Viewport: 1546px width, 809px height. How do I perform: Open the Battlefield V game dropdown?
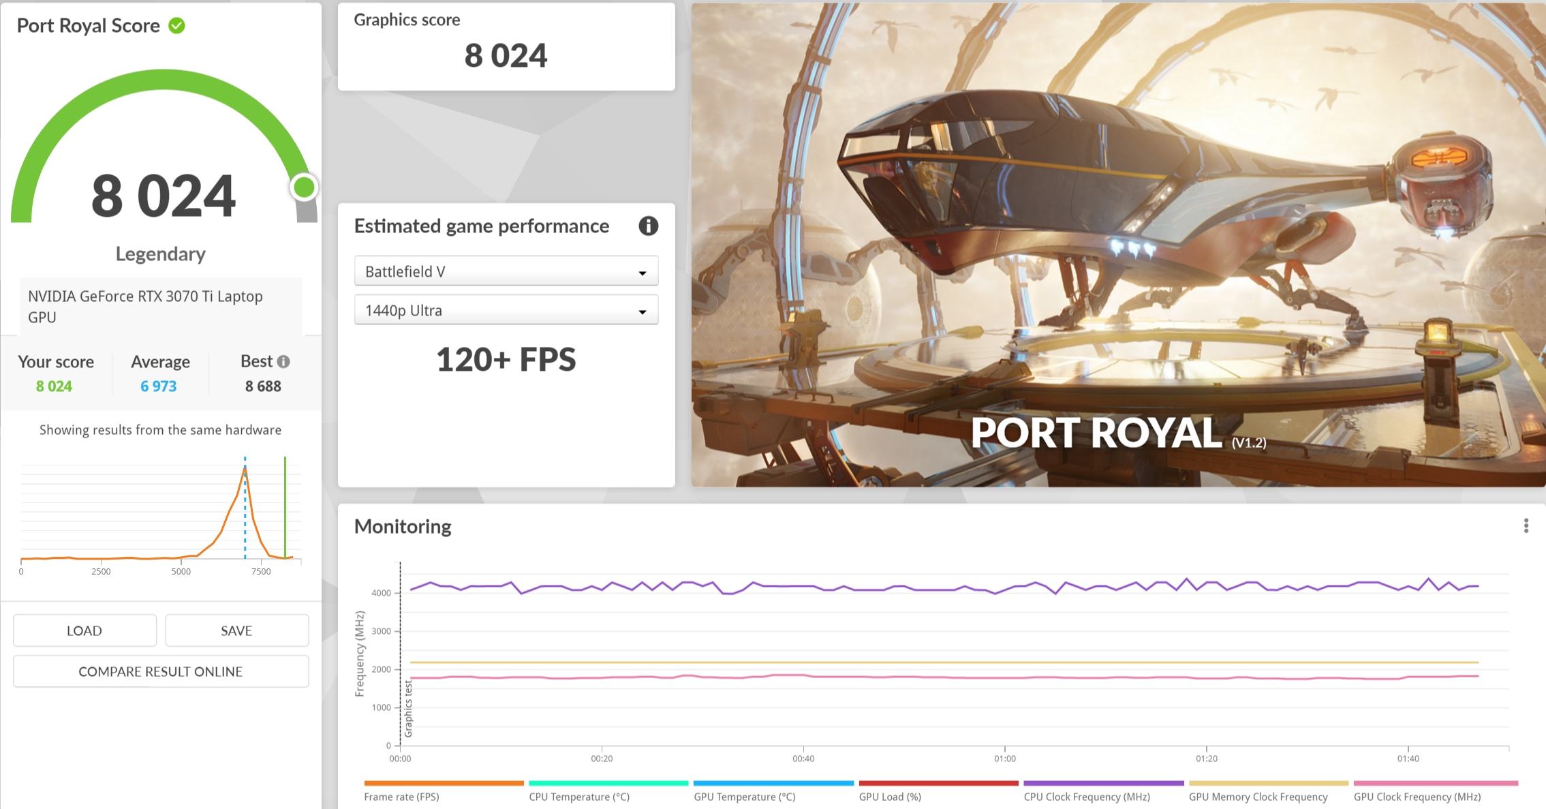pos(506,271)
